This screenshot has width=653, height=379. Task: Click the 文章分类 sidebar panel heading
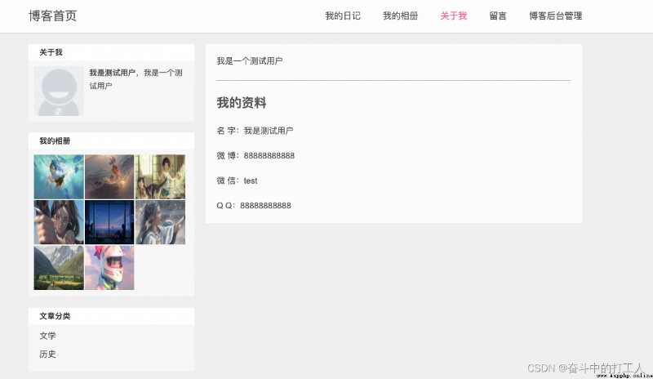pos(55,316)
